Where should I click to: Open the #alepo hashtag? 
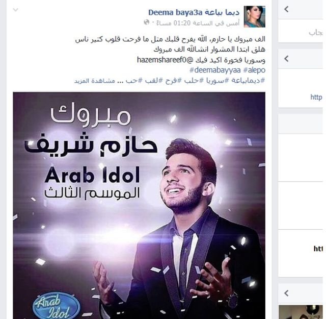[x=254, y=70]
